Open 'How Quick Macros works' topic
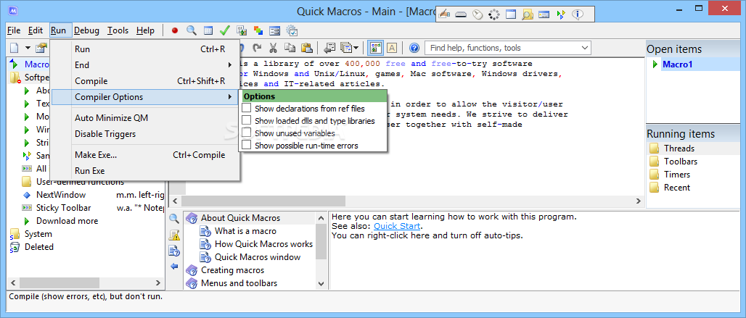This screenshot has width=746, height=318. (263, 244)
